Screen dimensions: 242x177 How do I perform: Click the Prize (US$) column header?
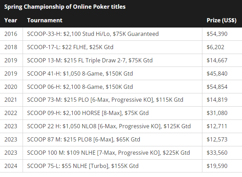coord(221,20)
